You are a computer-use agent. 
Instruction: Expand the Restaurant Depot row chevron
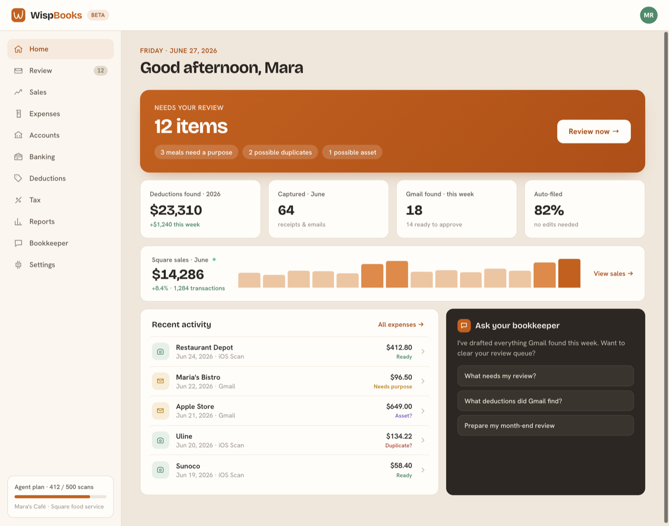tap(423, 352)
